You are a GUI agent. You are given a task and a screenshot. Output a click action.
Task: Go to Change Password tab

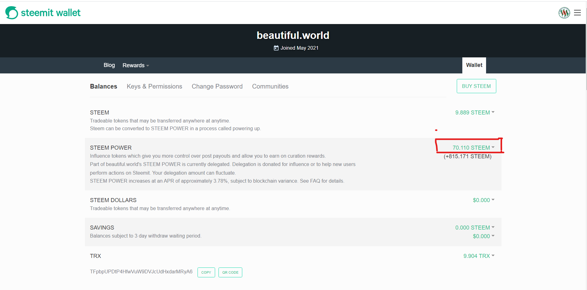point(217,86)
